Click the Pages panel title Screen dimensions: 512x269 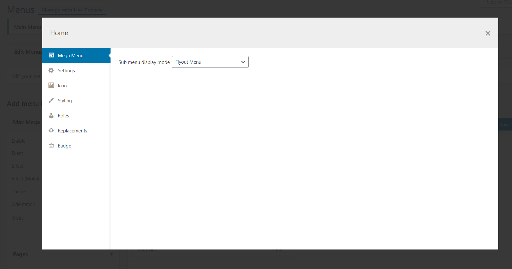[x=20, y=254]
